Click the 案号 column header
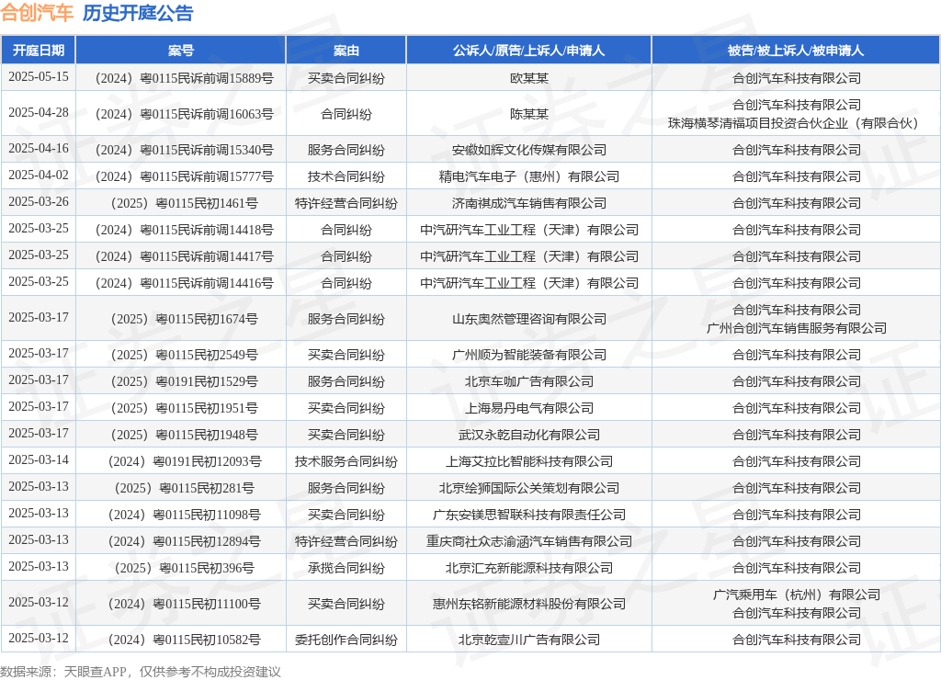 pos(181,51)
